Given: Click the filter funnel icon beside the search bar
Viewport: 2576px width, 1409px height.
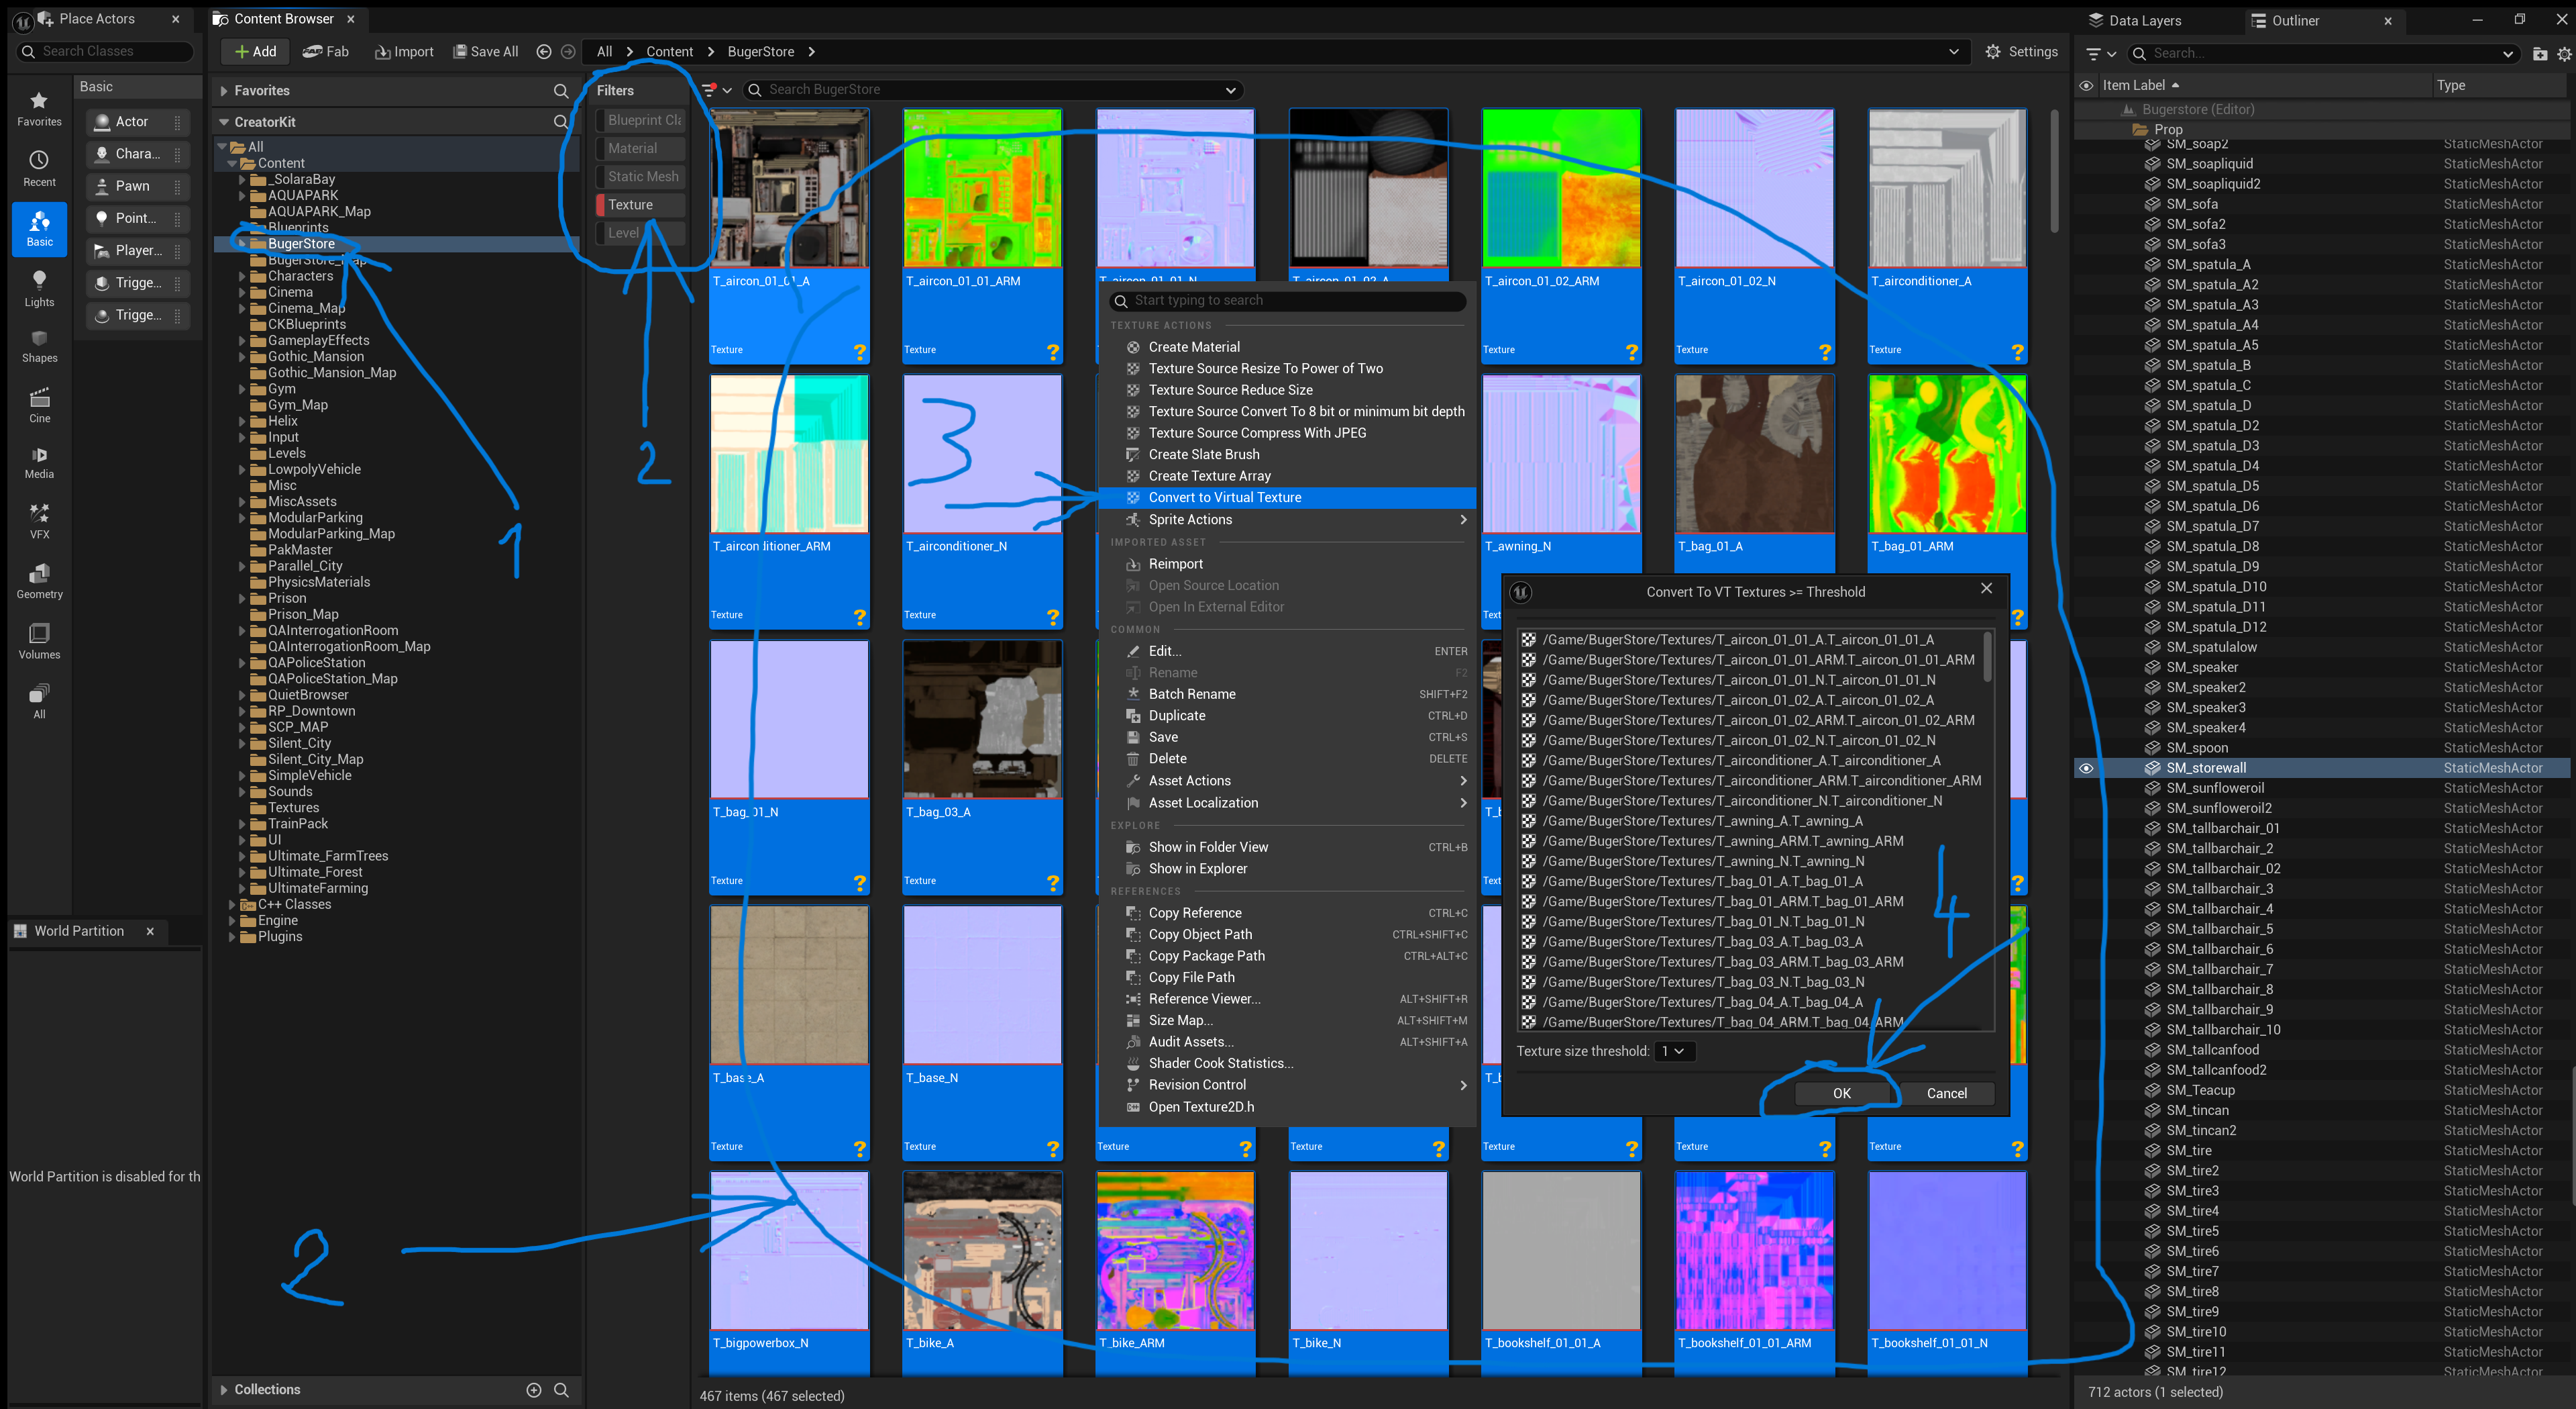Looking at the screenshot, I should click(710, 89).
